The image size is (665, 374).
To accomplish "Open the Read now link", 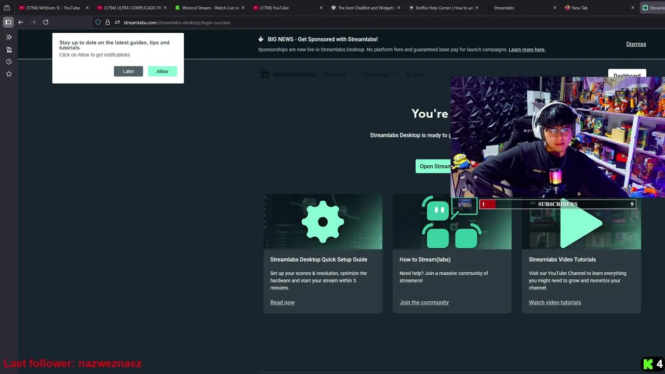I will (282, 302).
